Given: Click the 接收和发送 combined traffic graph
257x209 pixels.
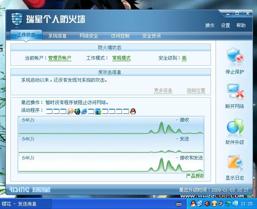Looking at the screenshot, I should pos(111,163).
